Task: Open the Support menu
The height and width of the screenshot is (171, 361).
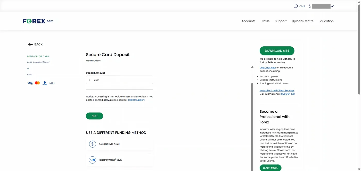Action: (281, 21)
